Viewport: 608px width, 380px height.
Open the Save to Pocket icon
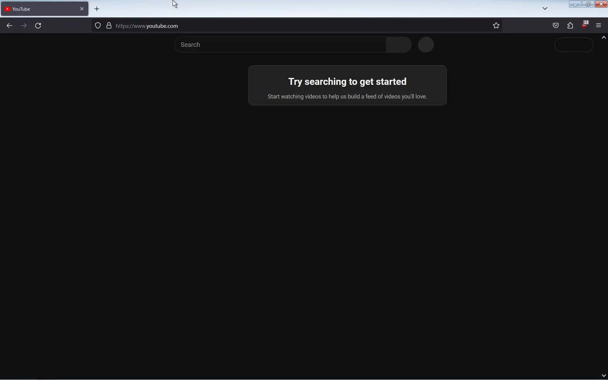tap(556, 26)
